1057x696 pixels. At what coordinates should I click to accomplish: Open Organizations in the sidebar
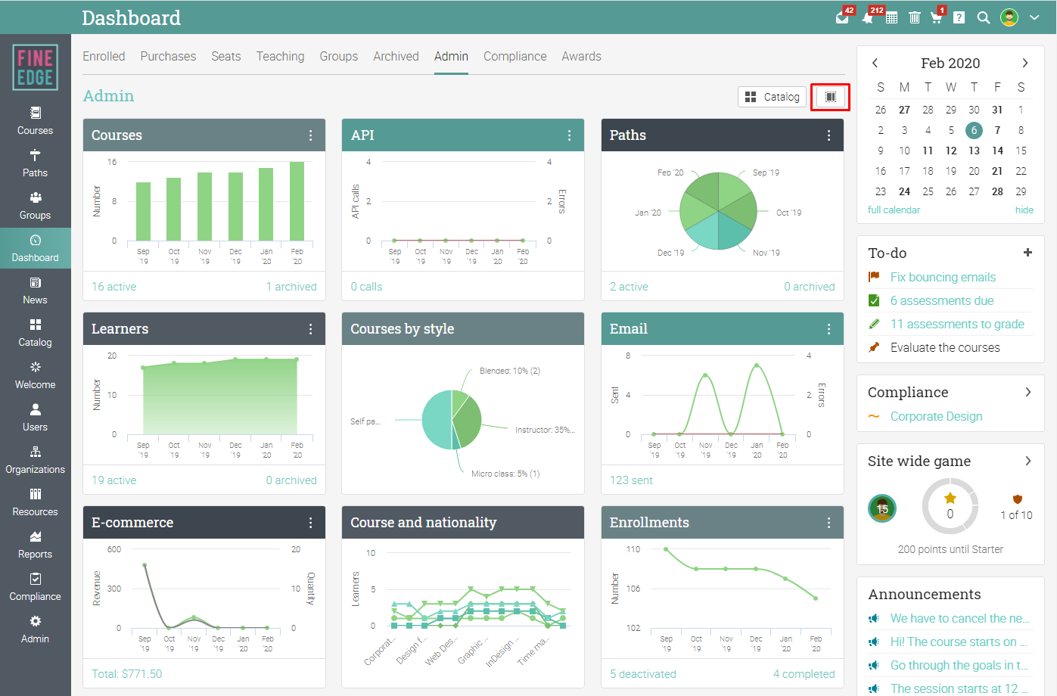[35, 460]
